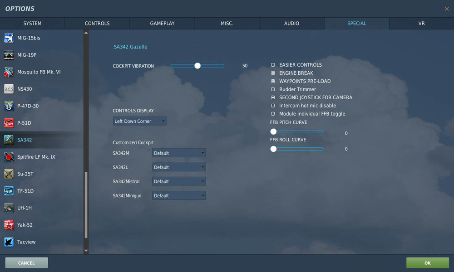The height and width of the screenshot is (272, 454).
Task: Enable the Rudder Trimmer checkbox
Action: [273, 89]
